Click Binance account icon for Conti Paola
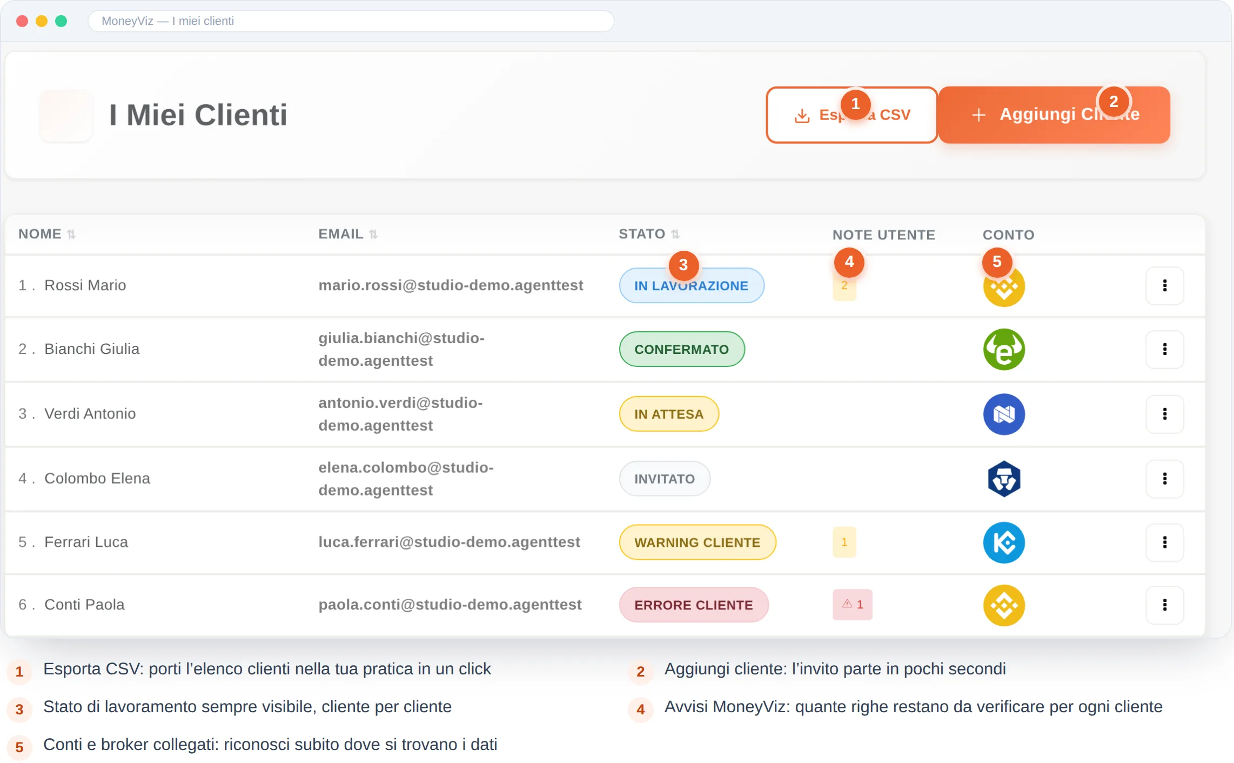 (1004, 605)
